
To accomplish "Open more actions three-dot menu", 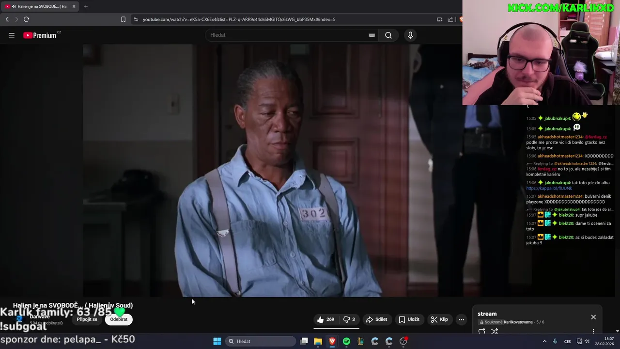I will coord(461,319).
